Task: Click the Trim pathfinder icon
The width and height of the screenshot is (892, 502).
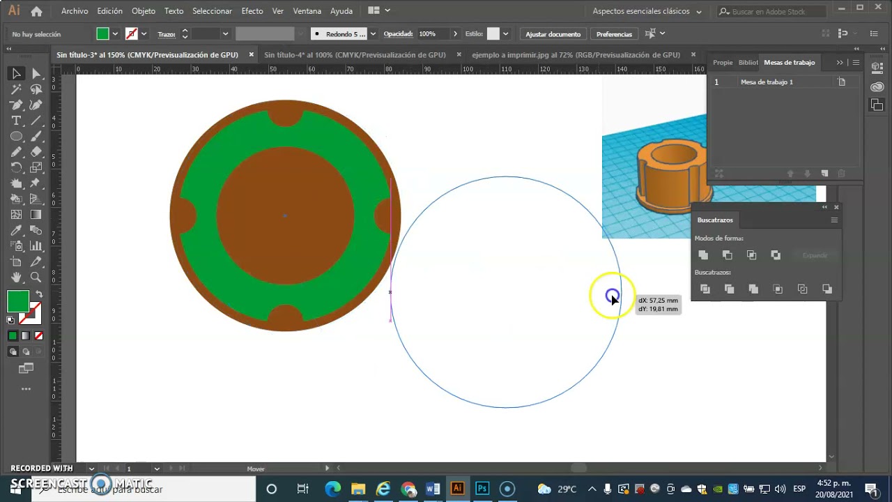Action: coord(730,289)
